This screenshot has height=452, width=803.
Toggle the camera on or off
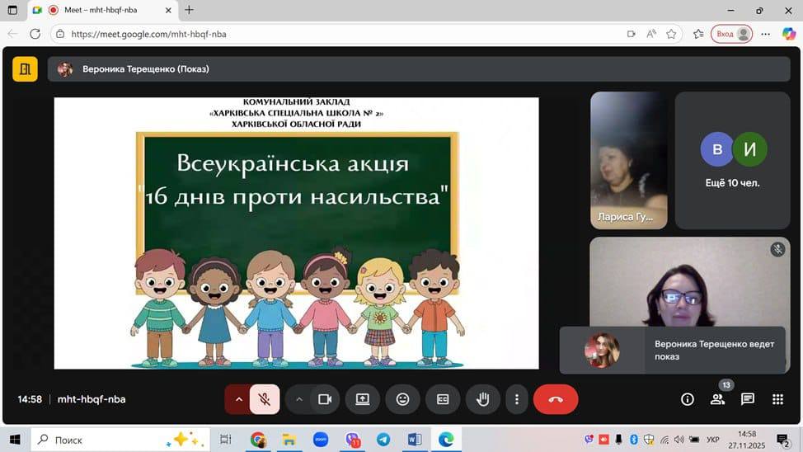point(325,399)
